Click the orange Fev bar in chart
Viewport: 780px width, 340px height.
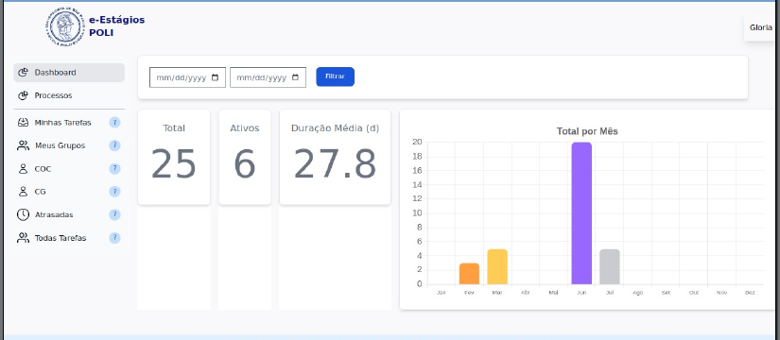pos(469,274)
